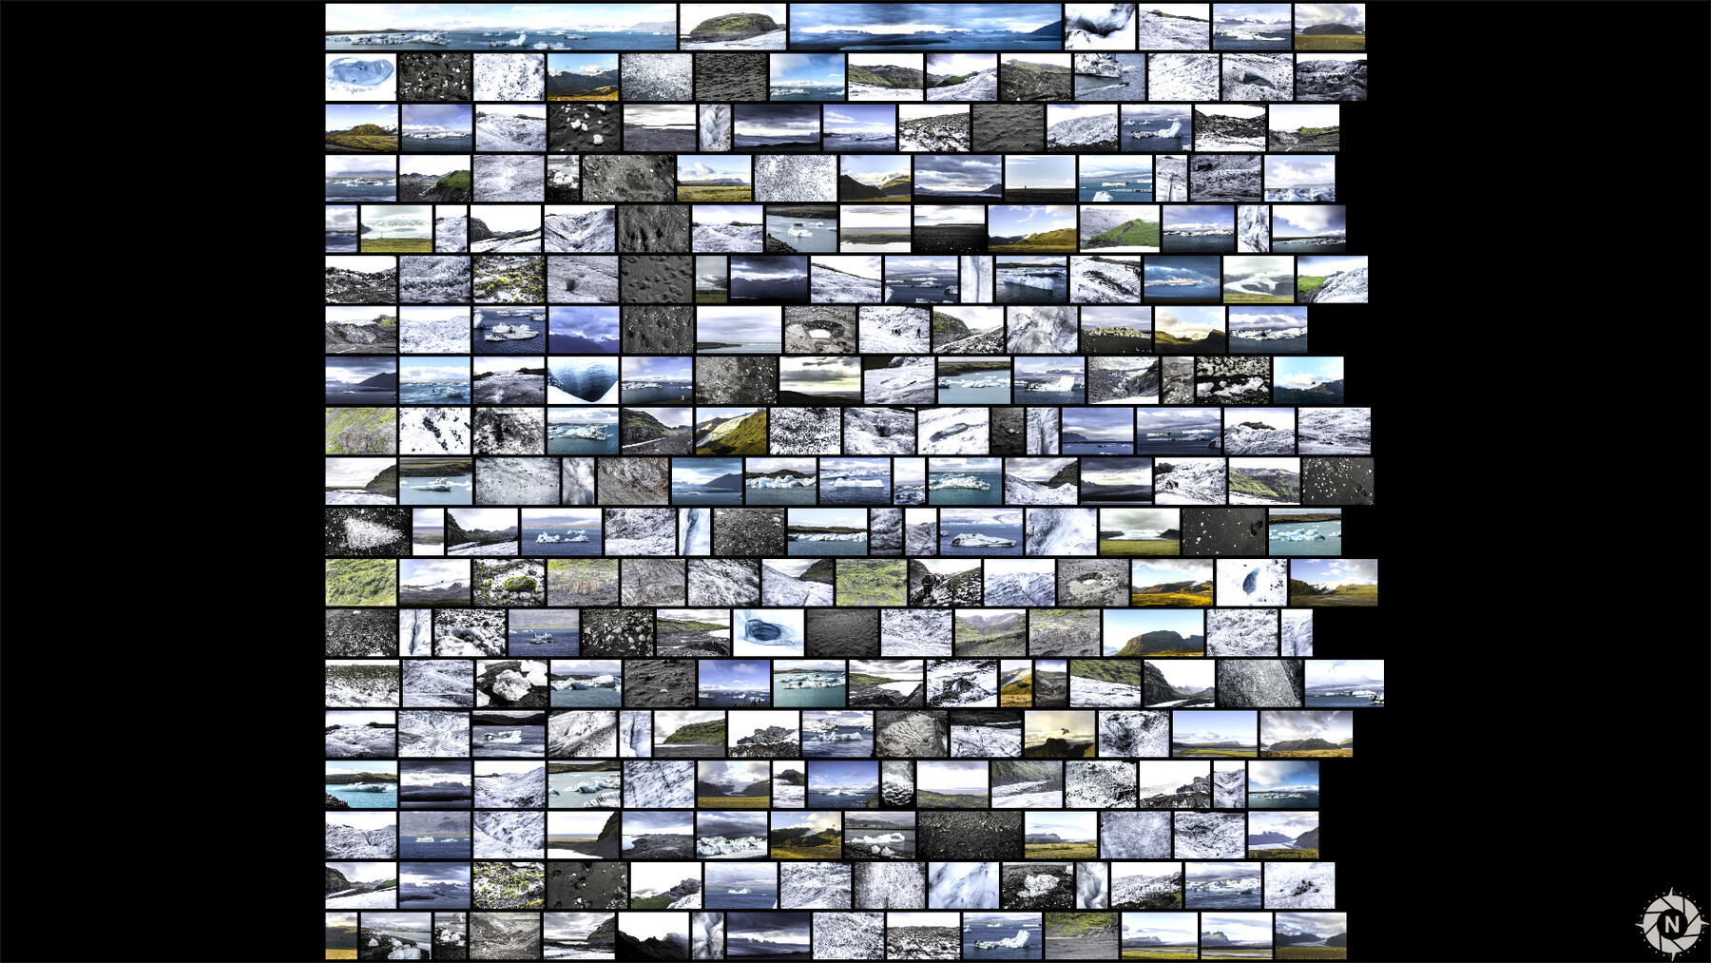Select the purple-tinted cloudy mountain thumbnail

point(584,330)
